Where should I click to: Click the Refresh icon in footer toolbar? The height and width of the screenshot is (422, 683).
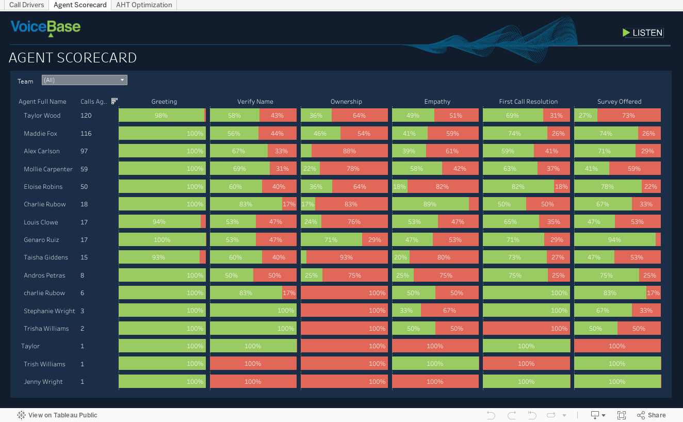click(551, 415)
